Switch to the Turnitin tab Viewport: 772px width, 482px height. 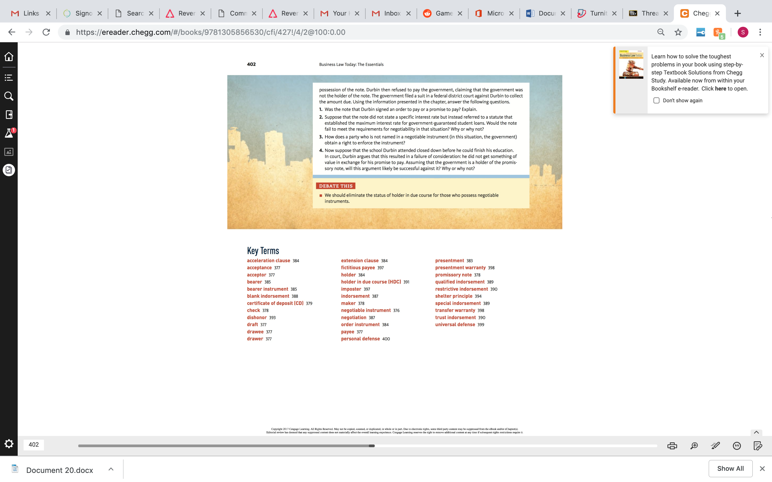597,13
